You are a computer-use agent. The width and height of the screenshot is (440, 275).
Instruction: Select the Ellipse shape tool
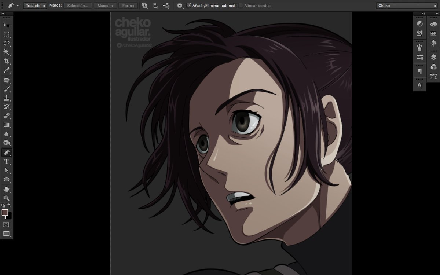7,180
